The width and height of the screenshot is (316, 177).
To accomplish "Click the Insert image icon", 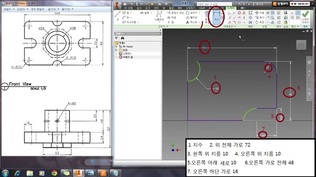I will 286,13.
